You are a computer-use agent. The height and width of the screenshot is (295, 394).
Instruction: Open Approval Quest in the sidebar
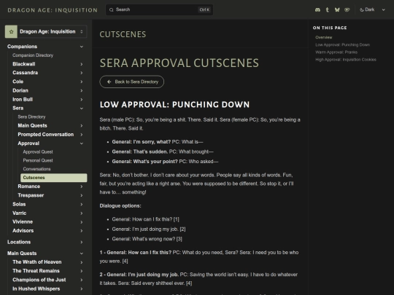(38, 152)
